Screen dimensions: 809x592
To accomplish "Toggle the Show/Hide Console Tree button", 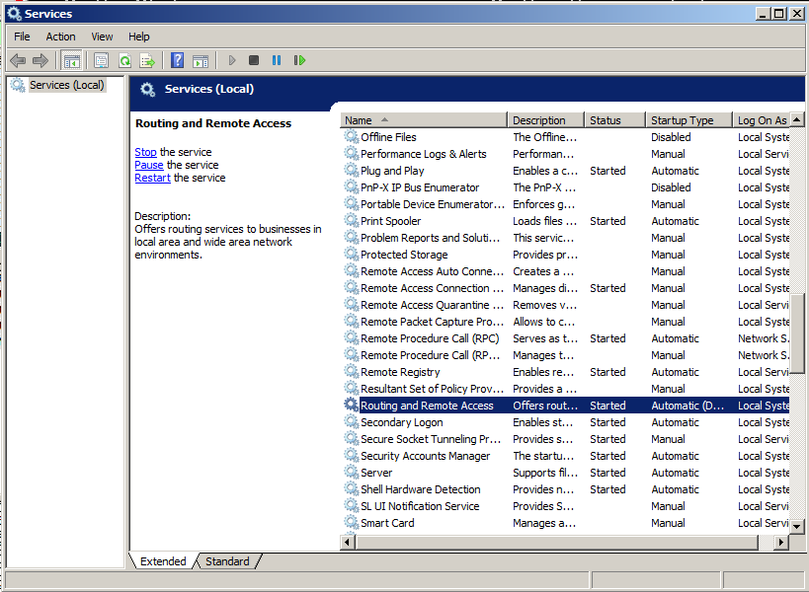I will coord(72,60).
